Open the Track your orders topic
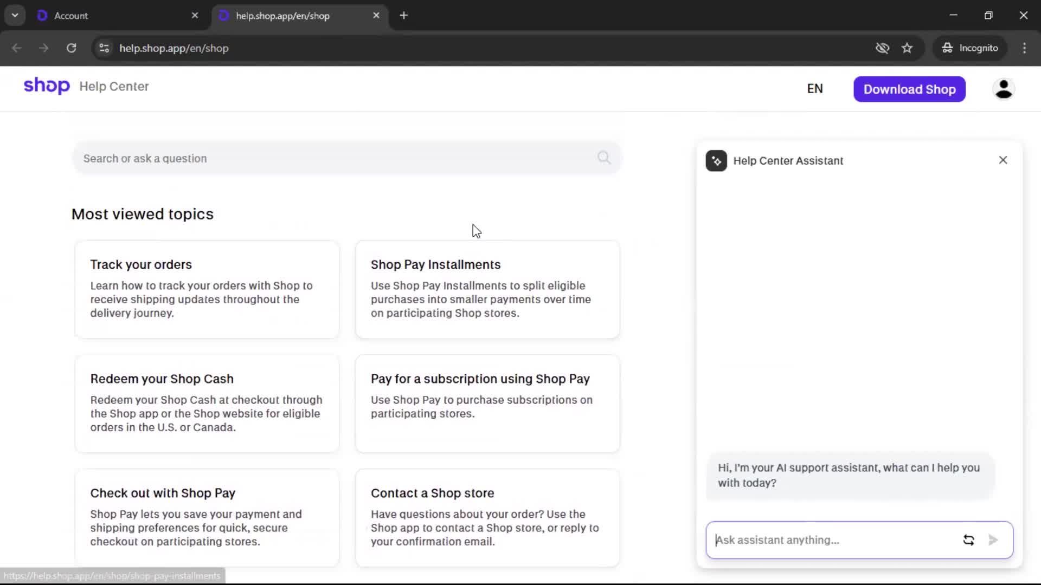 pyautogui.click(x=207, y=289)
